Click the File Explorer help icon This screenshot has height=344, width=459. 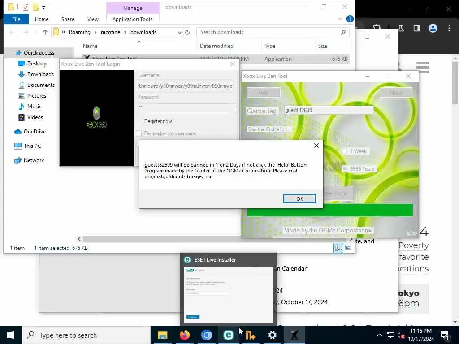(x=350, y=19)
